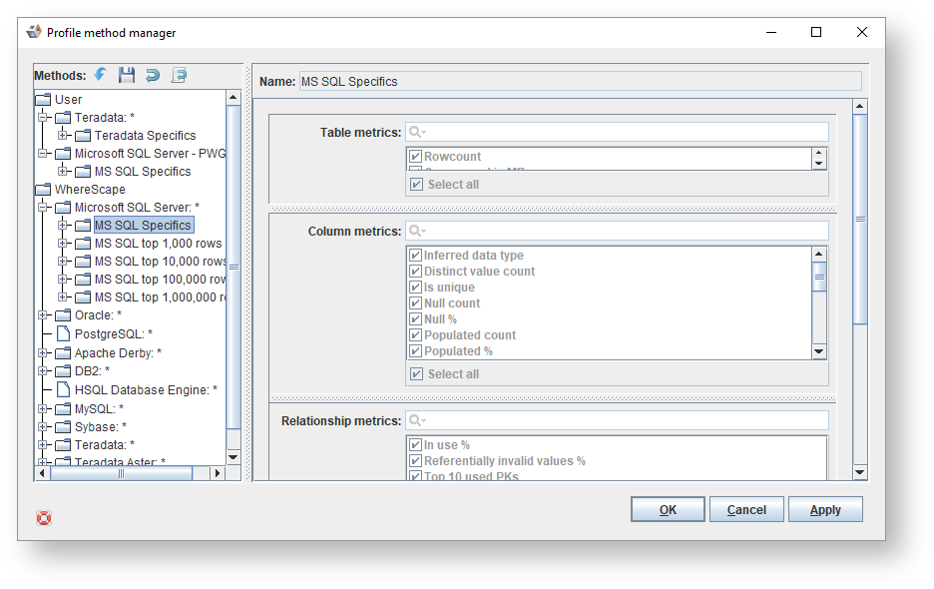
Task: Select HSQL Database Engine: * tree entry
Action: [146, 390]
